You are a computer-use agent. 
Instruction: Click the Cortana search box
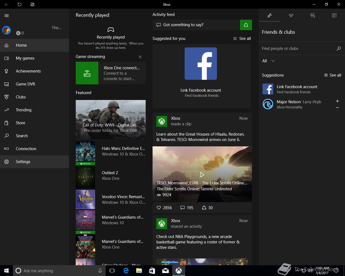pyautogui.click(x=59, y=271)
